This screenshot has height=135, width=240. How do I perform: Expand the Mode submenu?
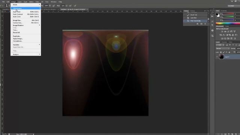pyautogui.click(x=26, y=4)
